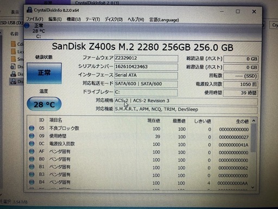Click the 28 °C temperature button

pos(44,104)
